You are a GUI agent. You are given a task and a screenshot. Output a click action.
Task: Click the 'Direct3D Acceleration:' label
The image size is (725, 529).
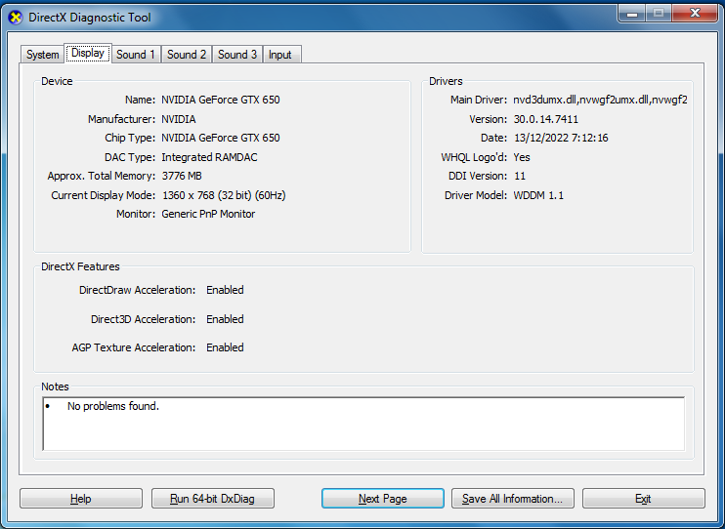point(144,319)
